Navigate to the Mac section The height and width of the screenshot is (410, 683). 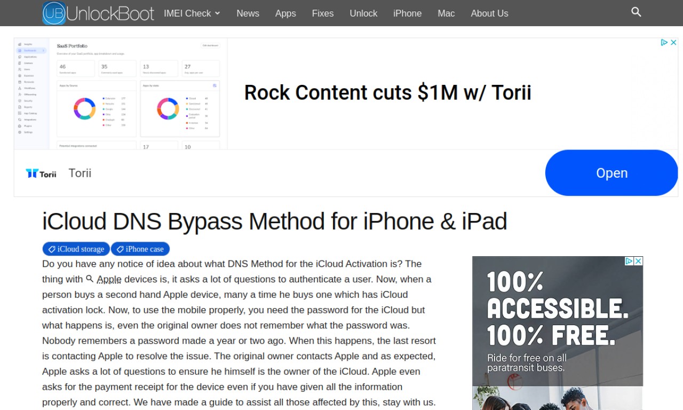pyautogui.click(x=446, y=13)
